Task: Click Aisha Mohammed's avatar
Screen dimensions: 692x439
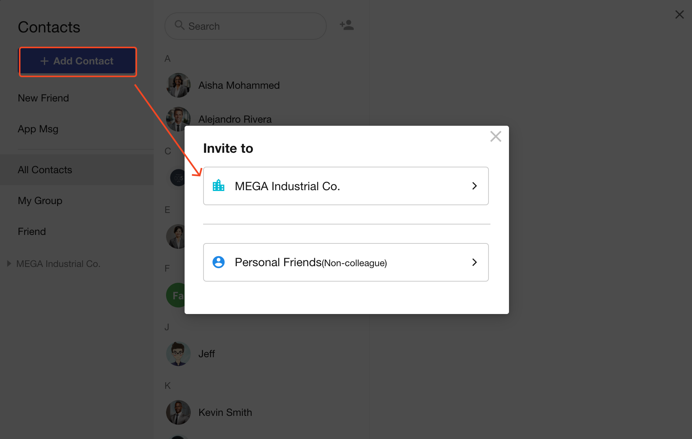Action: click(x=178, y=85)
